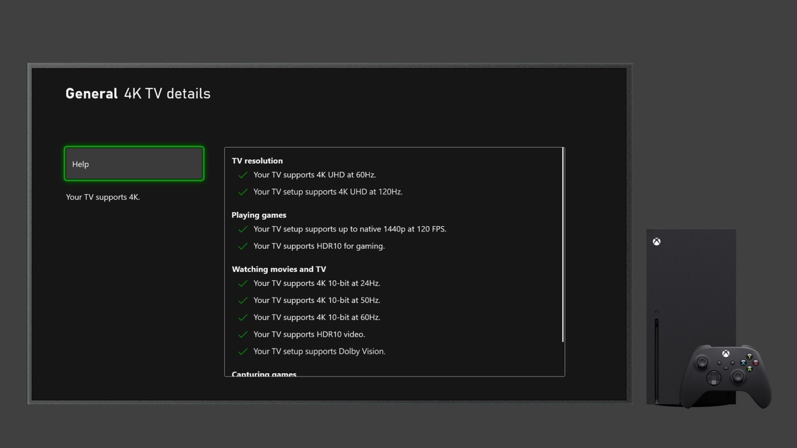Expand the TV resolution section

tap(257, 161)
